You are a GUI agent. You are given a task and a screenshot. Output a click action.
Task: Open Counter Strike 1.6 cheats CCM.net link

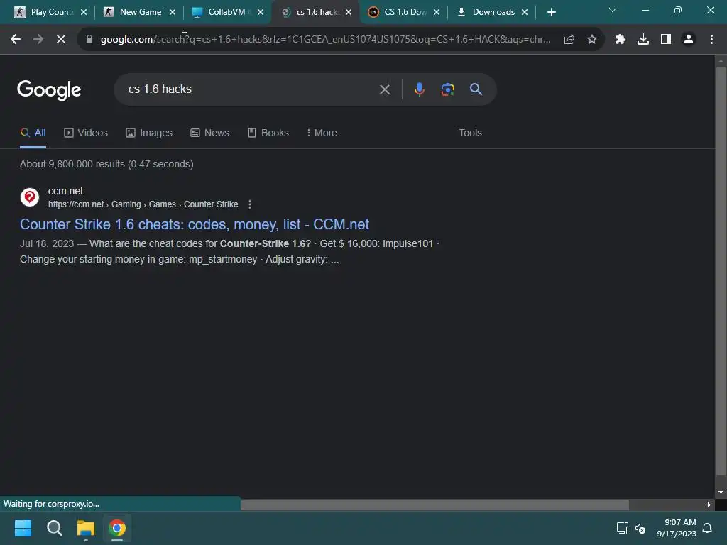click(195, 224)
